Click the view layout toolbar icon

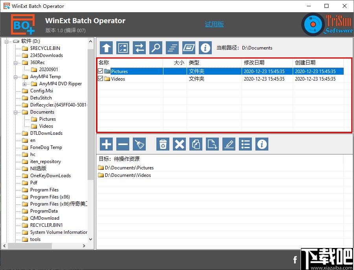[189, 48]
